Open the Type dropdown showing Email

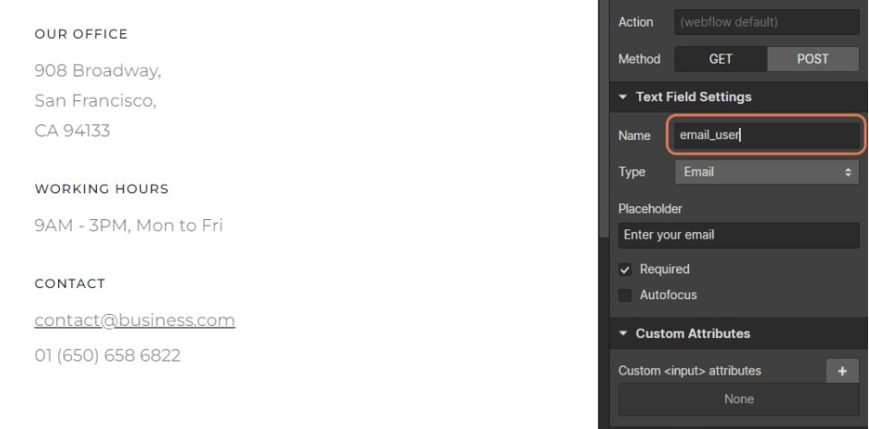pos(767,172)
